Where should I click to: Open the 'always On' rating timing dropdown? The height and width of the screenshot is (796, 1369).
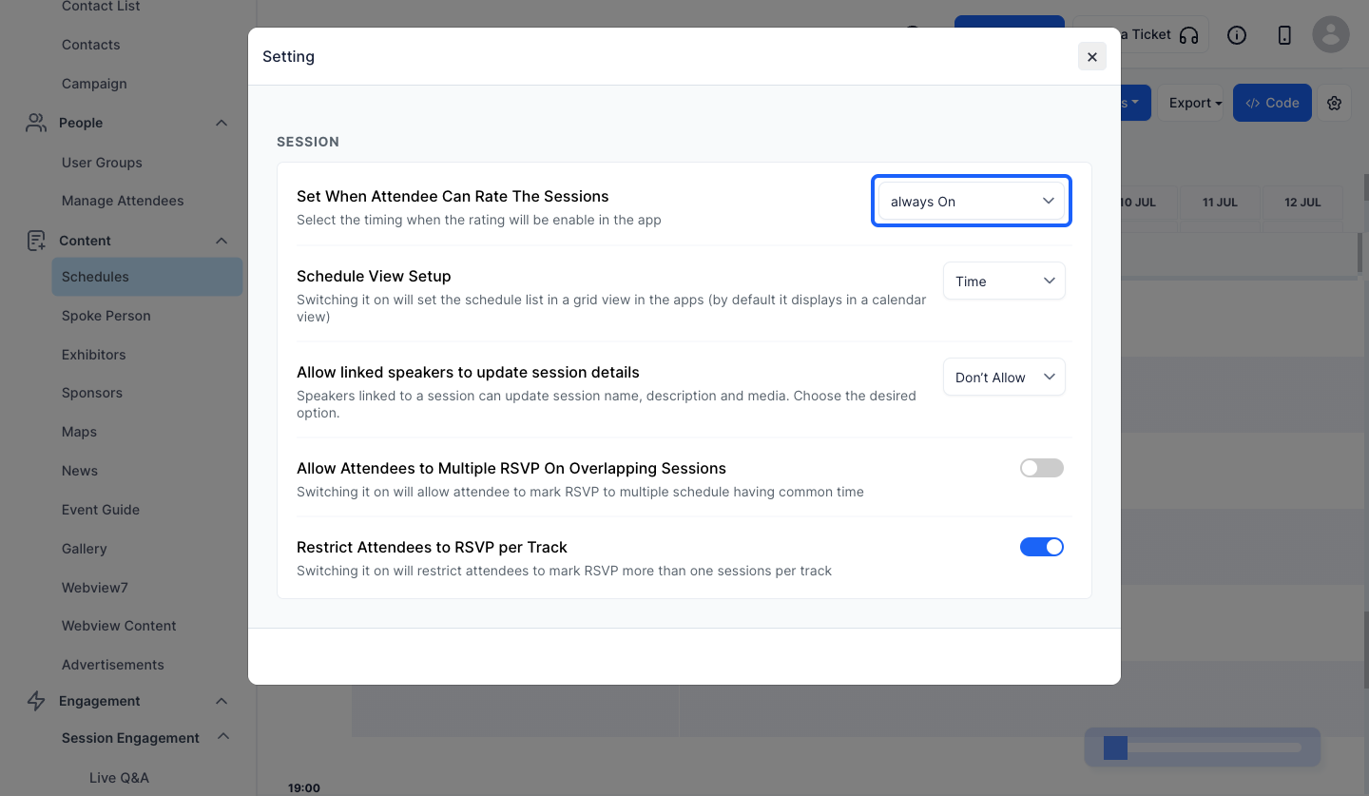(972, 202)
